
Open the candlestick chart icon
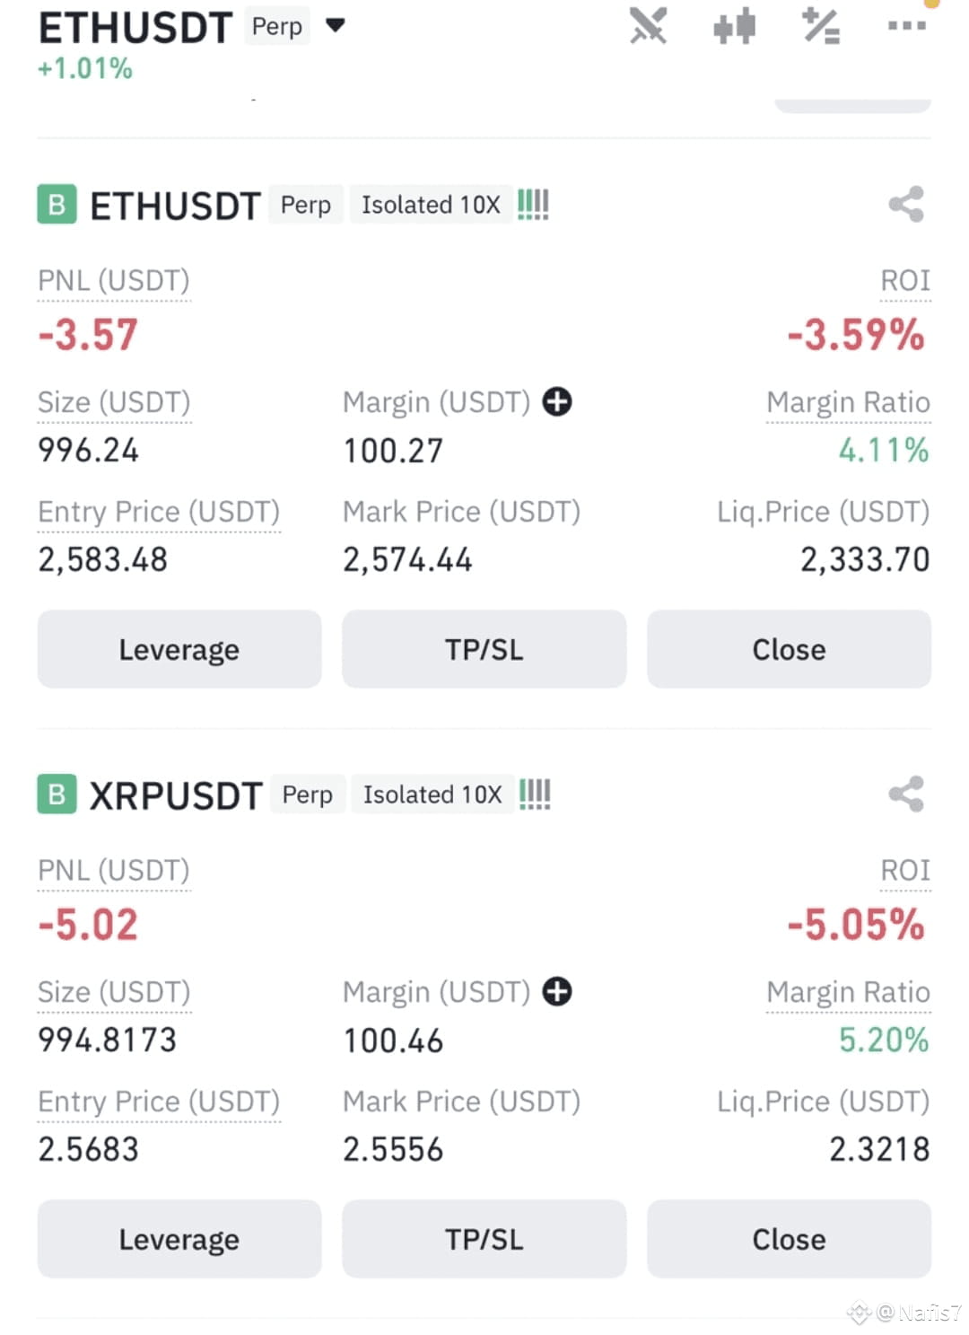pyautogui.click(x=734, y=27)
